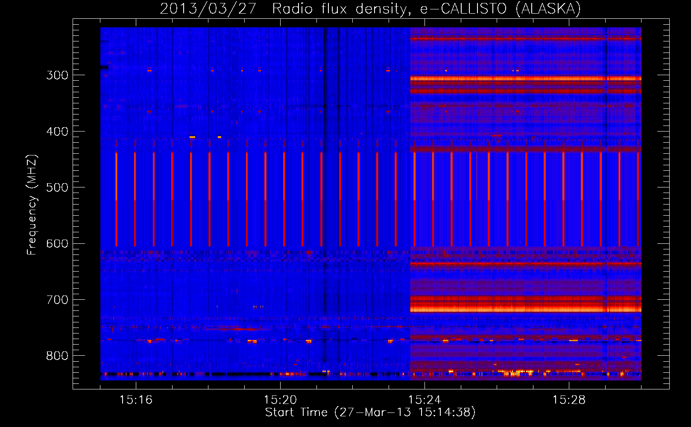Click the 15:16 time tick label
The height and width of the screenshot is (427, 691).
[136, 400]
